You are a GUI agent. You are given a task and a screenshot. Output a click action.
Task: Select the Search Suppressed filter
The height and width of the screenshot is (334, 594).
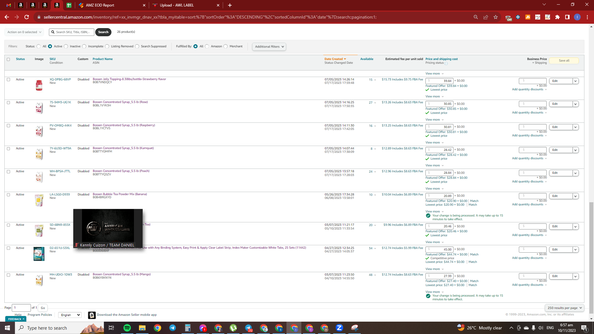(137, 46)
